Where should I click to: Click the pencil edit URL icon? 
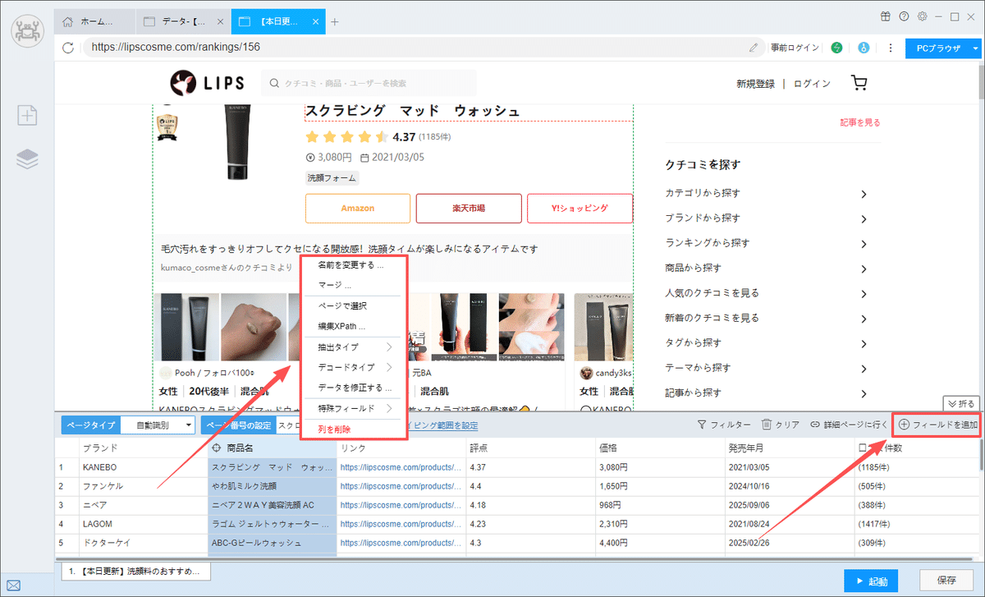(754, 48)
